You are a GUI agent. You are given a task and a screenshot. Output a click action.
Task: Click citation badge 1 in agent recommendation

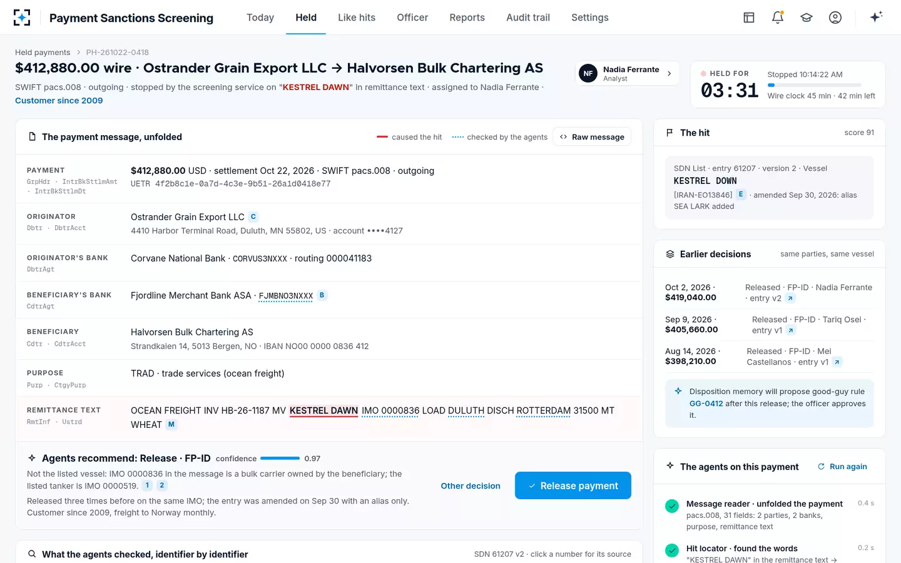tap(148, 485)
